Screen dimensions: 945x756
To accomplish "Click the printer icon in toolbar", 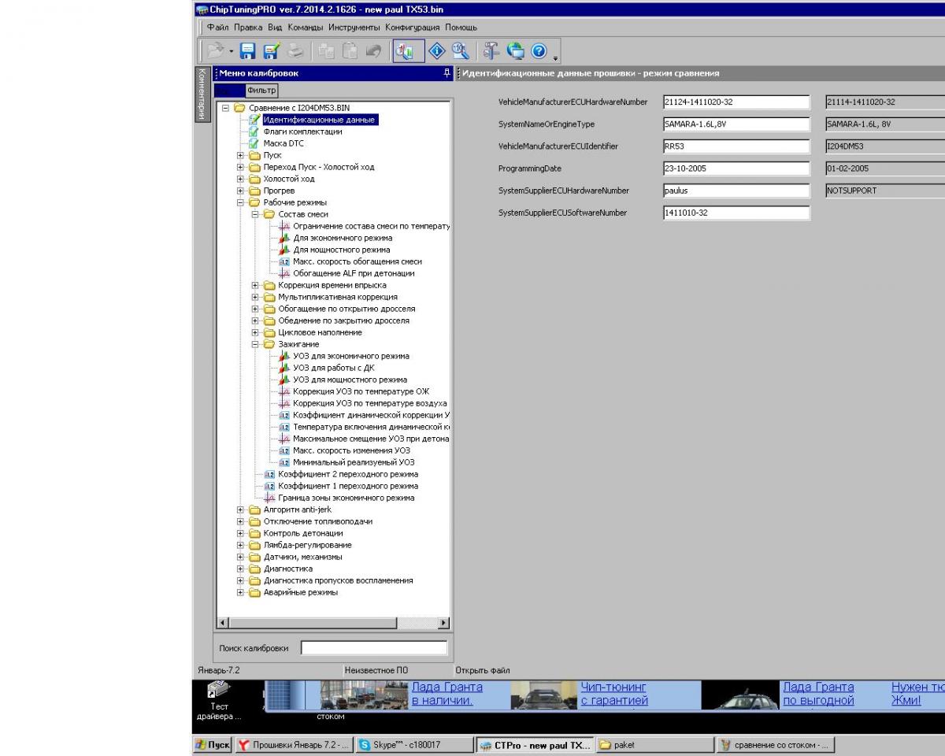I will coord(295,50).
